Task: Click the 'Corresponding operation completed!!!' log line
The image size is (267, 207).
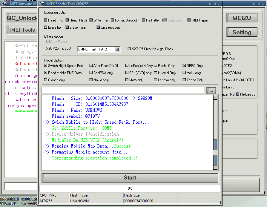Action: 94,158
